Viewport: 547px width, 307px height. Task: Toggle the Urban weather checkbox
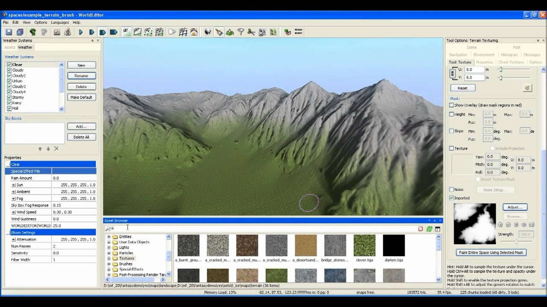pos(9,81)
